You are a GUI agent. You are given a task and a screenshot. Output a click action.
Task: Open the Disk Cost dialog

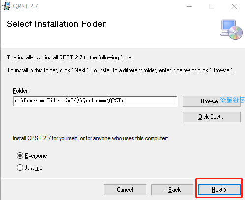pyautogui.click(x=212, y=117)
